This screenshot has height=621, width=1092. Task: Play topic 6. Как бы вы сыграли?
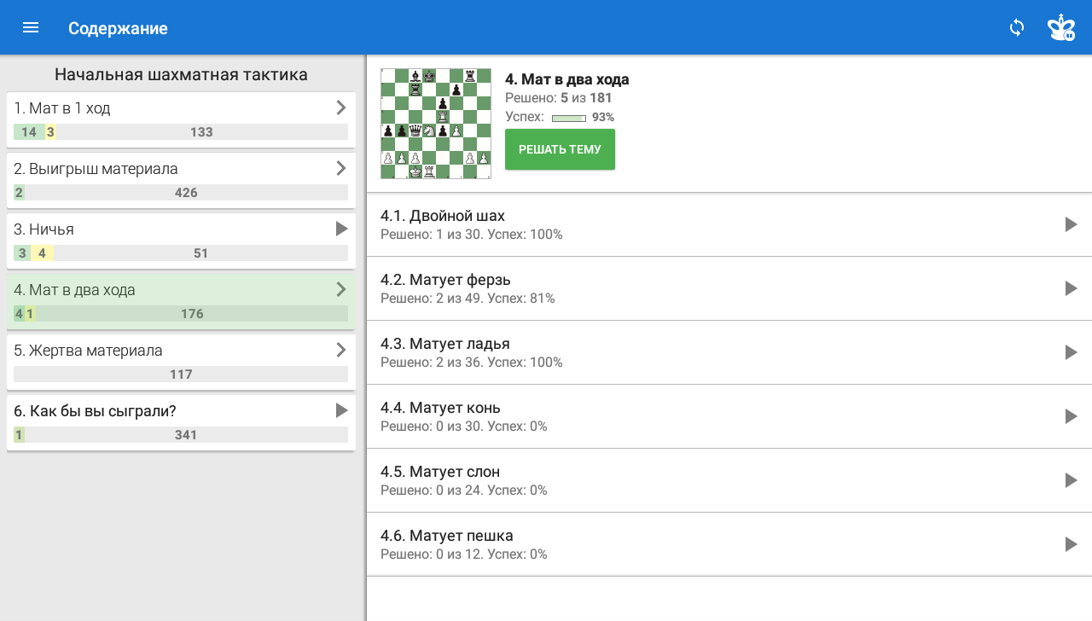(341, 410)
